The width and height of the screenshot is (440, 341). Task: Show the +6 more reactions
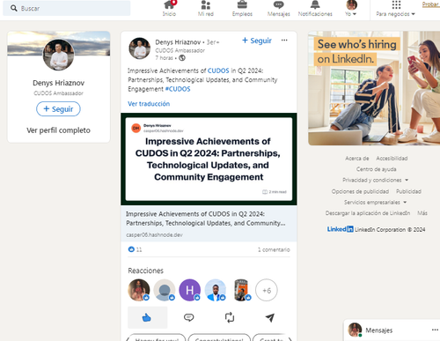point(267,290)
